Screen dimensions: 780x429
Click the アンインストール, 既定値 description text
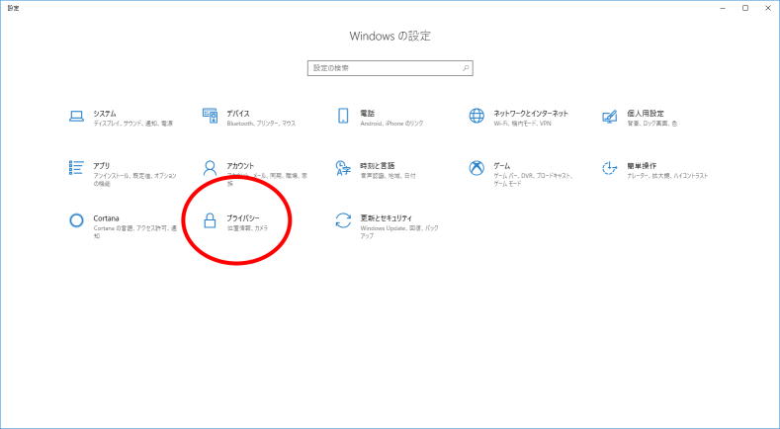click(x=134, y=180)
